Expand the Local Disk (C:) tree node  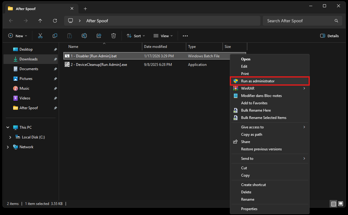(x=10, y=137)
